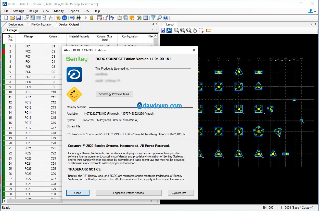Click the orange calculator toolbar icon
This screenshot has height=211, width=319.
tap(132, 18)
